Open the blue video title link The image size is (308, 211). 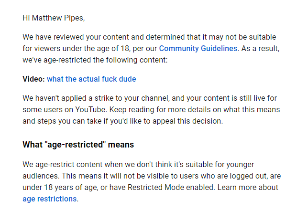[x=91, y=79]
